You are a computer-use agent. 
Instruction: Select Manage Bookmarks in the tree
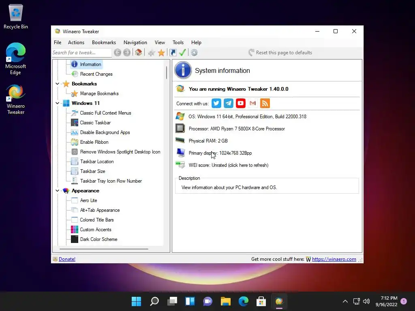click(99, 94)
